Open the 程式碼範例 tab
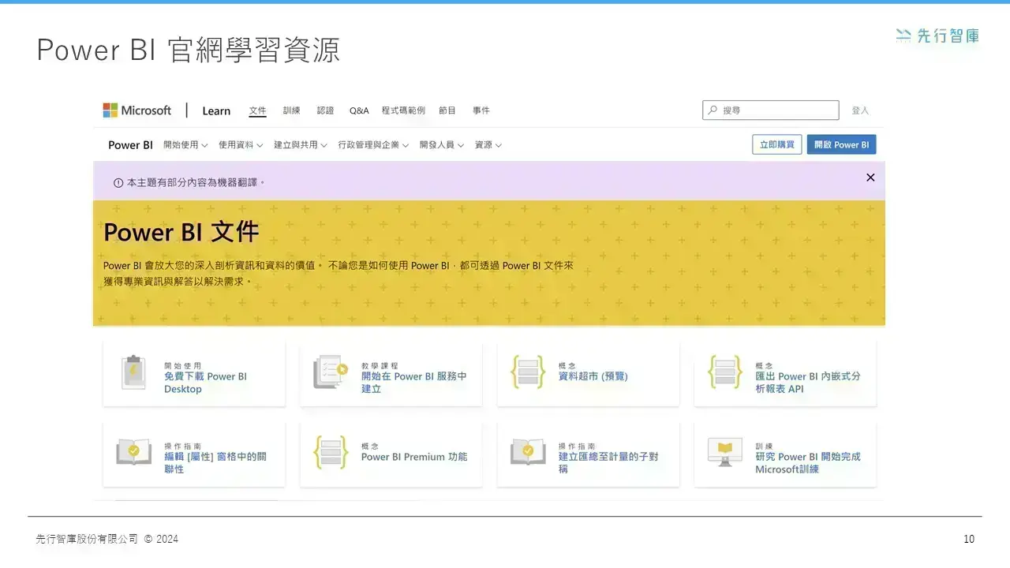This screenshot has width=1010, height=568. tap(403, 110)
